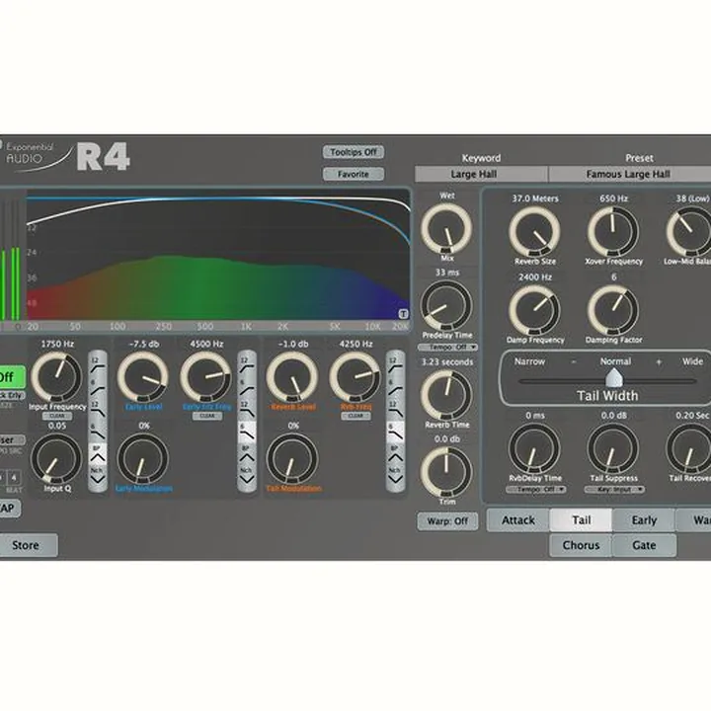
Task: Open Tempo Off dropdown under Predelay Time
Action: pyautogui.click(x=447, y=348)
